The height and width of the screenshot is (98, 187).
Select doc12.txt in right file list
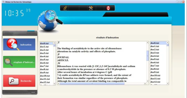158,82
